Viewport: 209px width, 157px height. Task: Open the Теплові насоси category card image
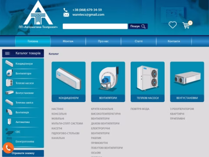[x=148, y=78]
